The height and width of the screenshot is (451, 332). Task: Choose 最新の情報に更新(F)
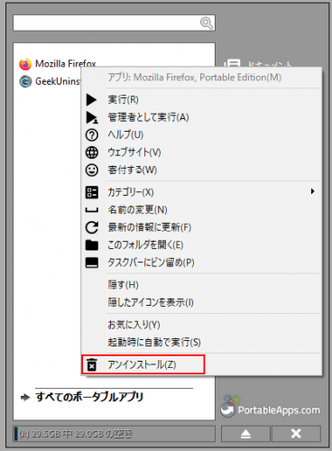(201, 227)
